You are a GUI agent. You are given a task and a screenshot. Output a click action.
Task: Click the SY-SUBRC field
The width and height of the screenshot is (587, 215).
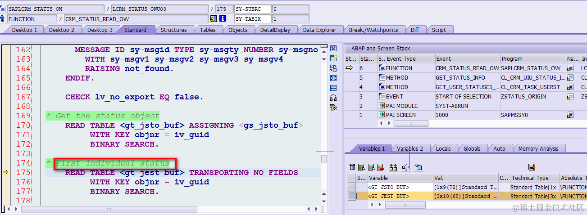253,9
